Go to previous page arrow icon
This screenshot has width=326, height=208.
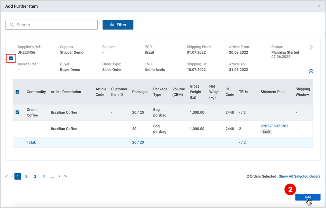[x=12, y=176]
